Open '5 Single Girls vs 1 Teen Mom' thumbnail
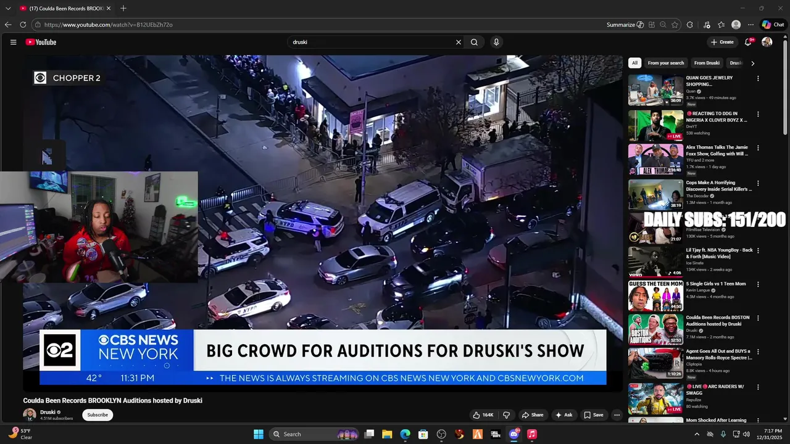 [655, 295]
